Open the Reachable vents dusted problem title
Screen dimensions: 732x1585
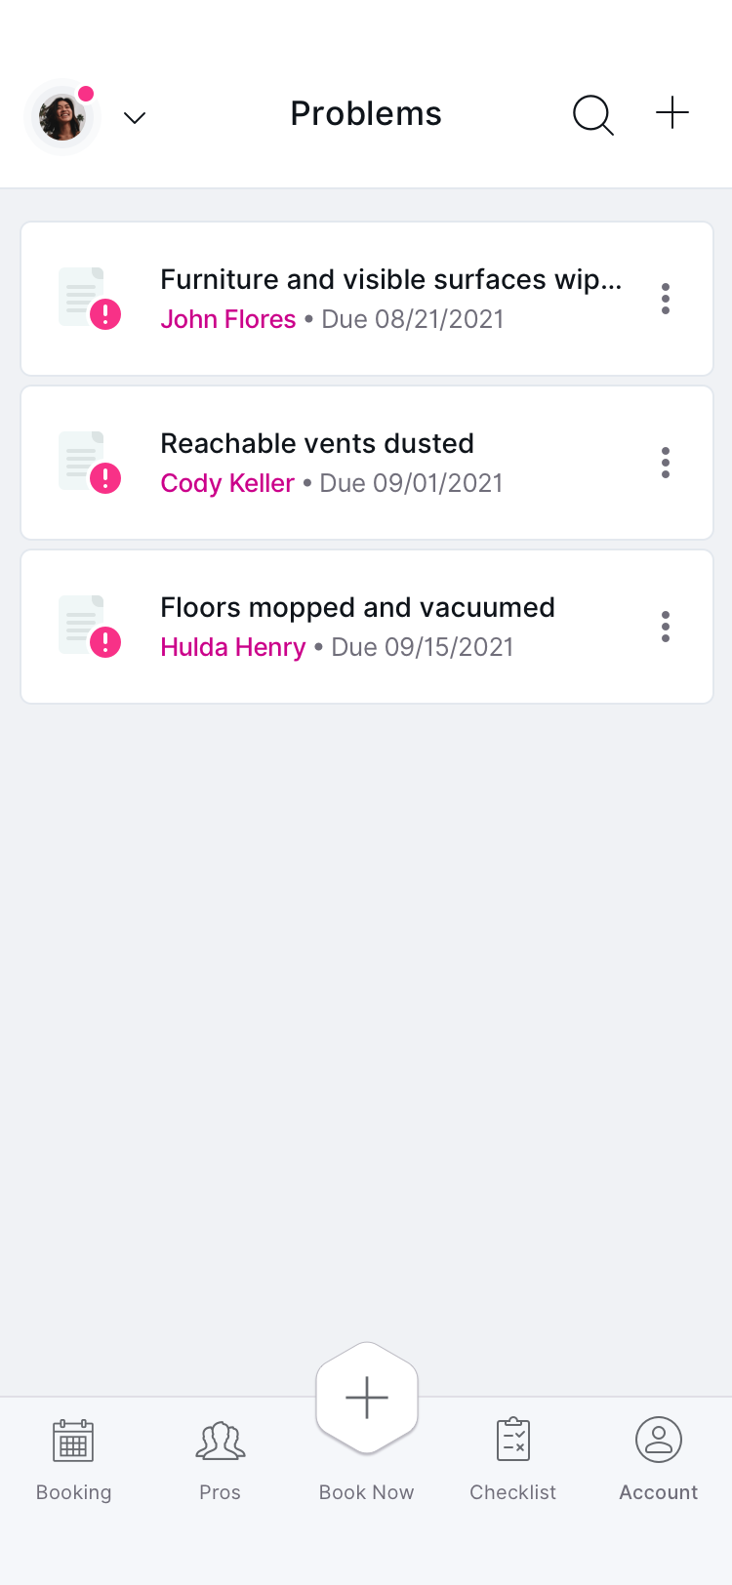(x=317, y=443)
